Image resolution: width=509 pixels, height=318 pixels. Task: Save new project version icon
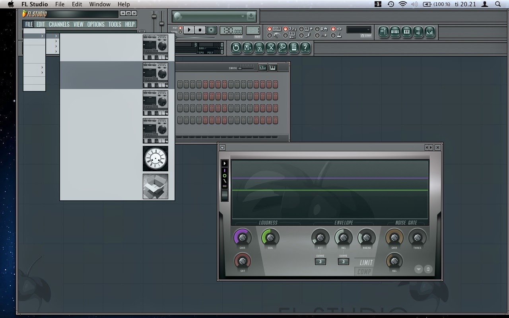click(x=247, y=48)
